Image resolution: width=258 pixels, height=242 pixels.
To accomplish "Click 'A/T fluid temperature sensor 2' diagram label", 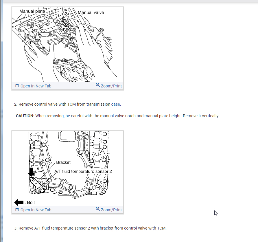I will [83, 171].
